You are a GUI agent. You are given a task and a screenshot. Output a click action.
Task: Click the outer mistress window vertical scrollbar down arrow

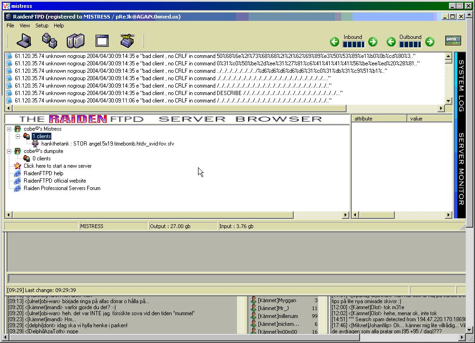[469, 330]
